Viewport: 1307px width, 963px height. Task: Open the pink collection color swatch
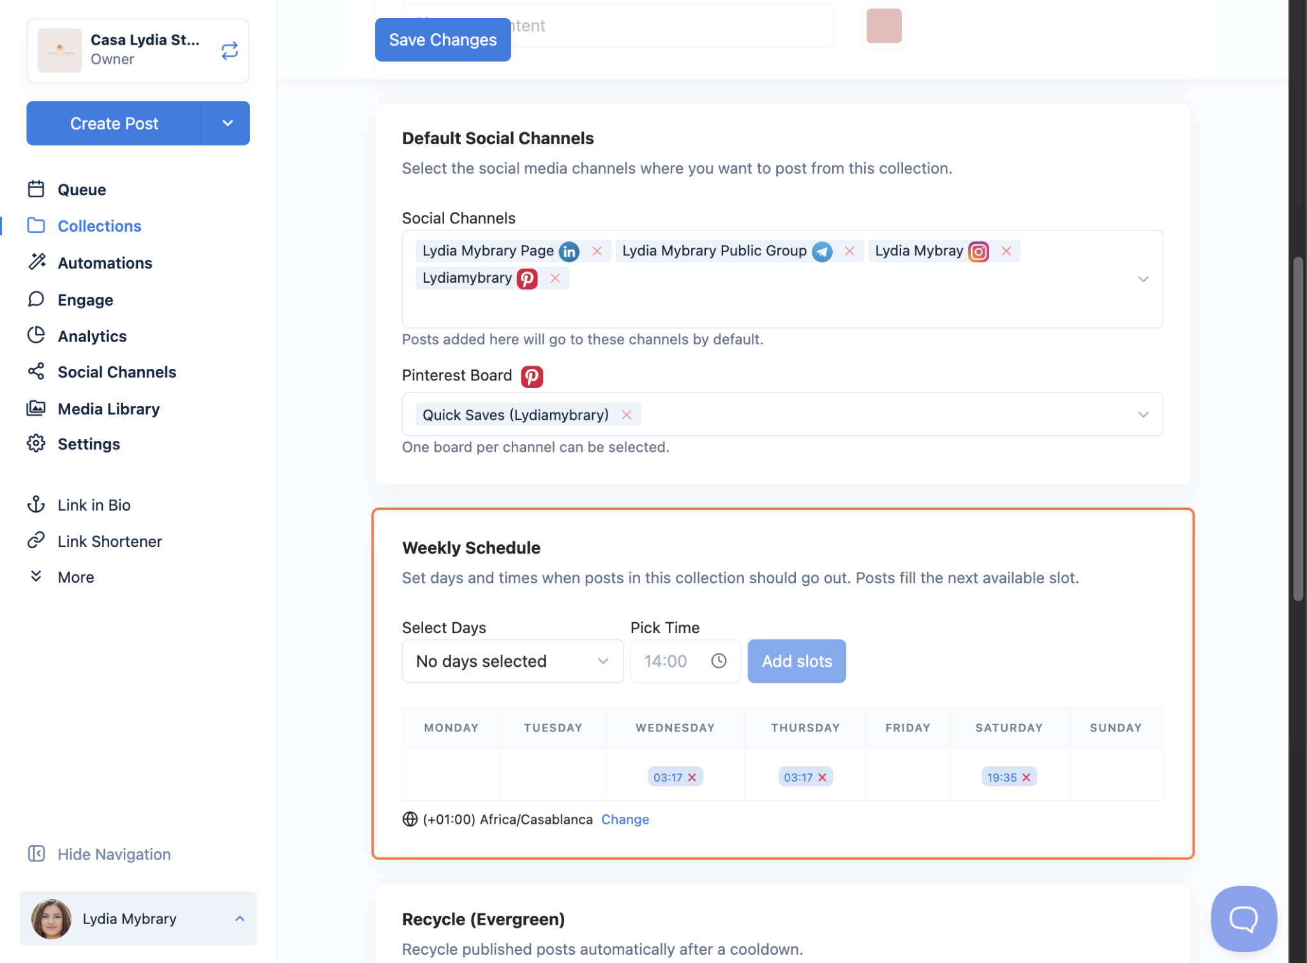(x=883, y=26)
